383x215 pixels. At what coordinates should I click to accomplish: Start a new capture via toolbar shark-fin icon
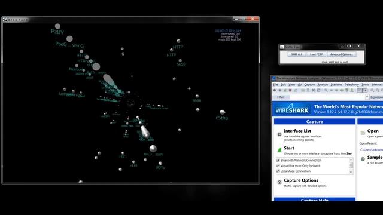pyautogui.click(x=285, y=90)
